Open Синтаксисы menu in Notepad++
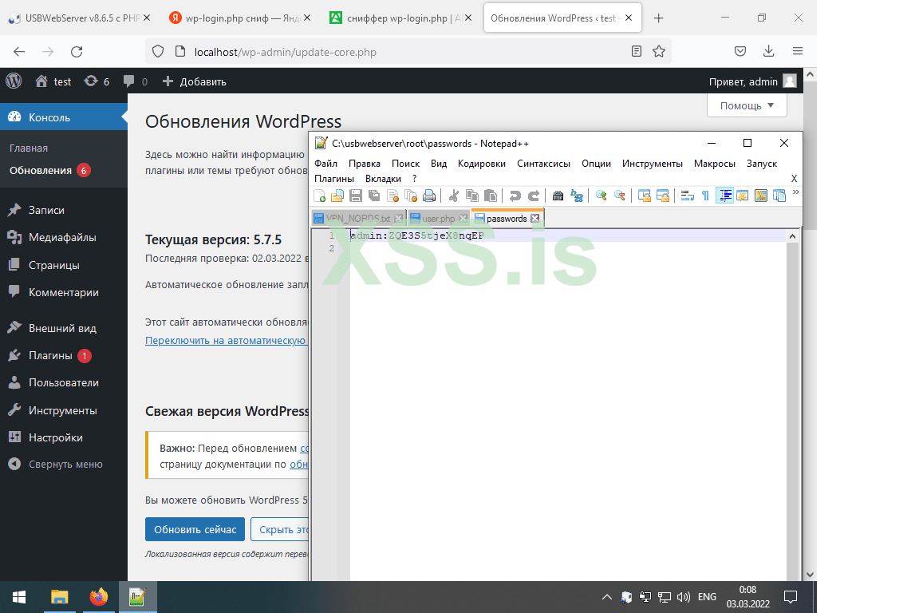Screen dimensions: 919x613 pyautogui.click(x=543, y=164)
